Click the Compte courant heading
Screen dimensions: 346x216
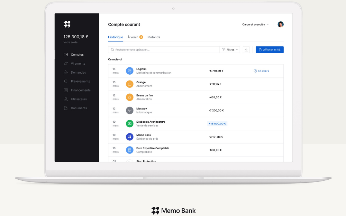click(x=124, y=25)
